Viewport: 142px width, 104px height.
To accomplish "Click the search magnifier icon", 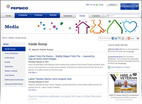I will coord(138,16).
